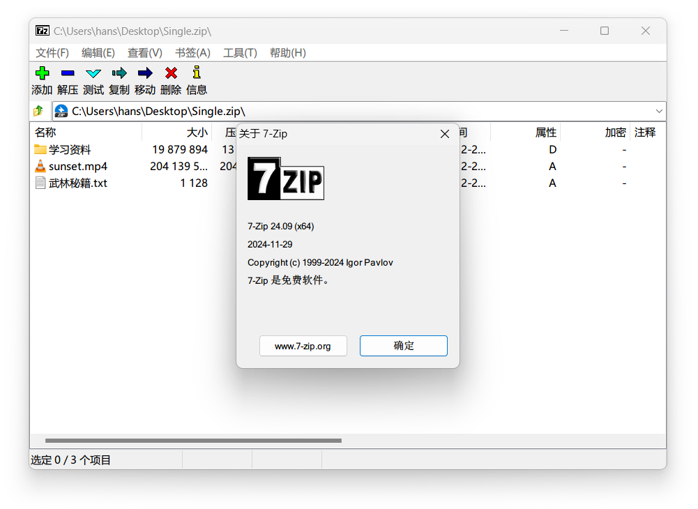
Task: Click the 移动 (Move) toolbar icon
Action: (x=144, y=73)
